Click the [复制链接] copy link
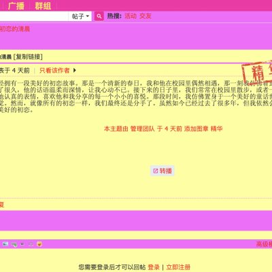Viewport: 272px width, 272px height. point(28,56)
